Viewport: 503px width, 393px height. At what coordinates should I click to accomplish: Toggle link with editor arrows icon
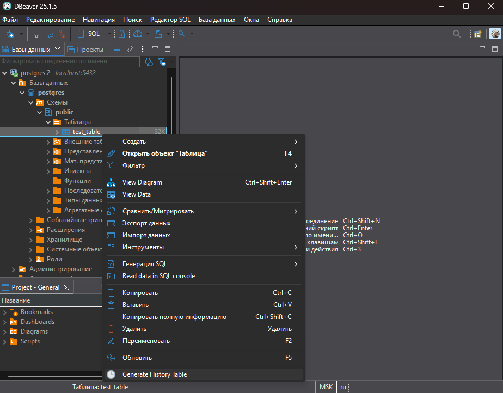coord(130,49)
